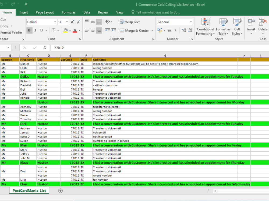The width and height of the screenshot is (269, 201).
Task: Click Format Painter
Action: point(11,32)
